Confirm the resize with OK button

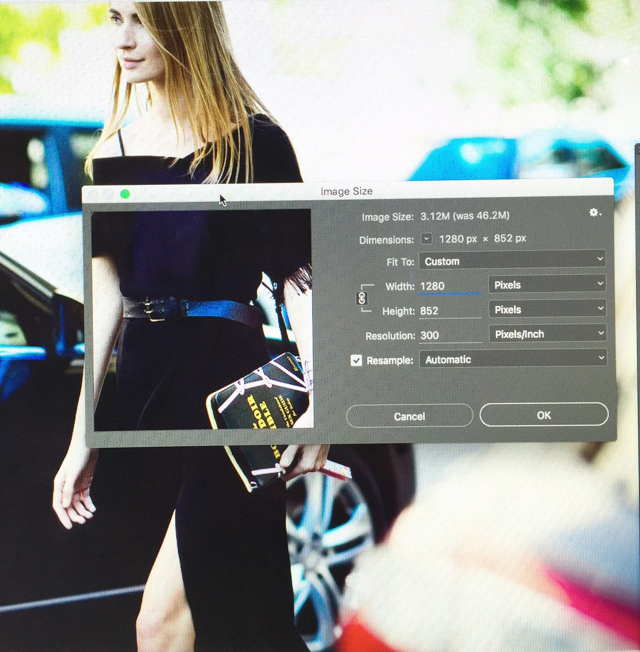tap(544, 415)
